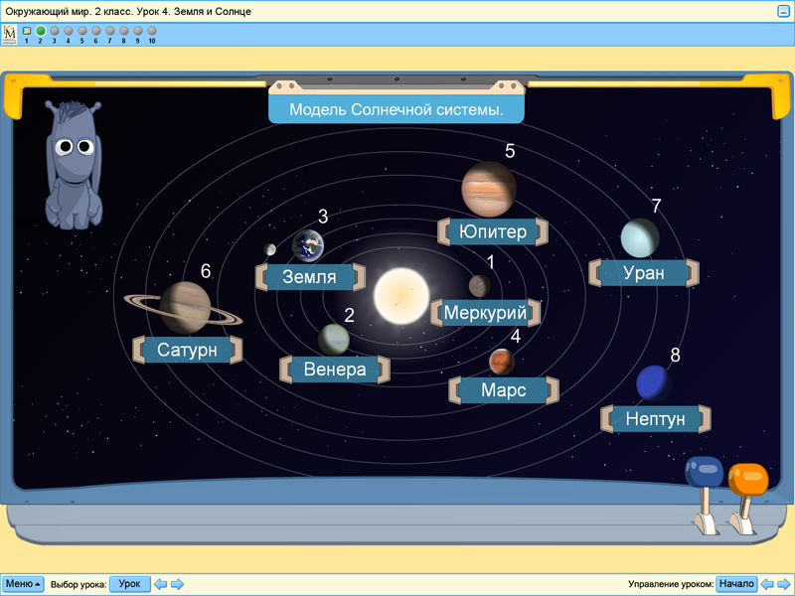
Task: Click orbit number 7 above Uranus
Action: click(x=656, y=206)
